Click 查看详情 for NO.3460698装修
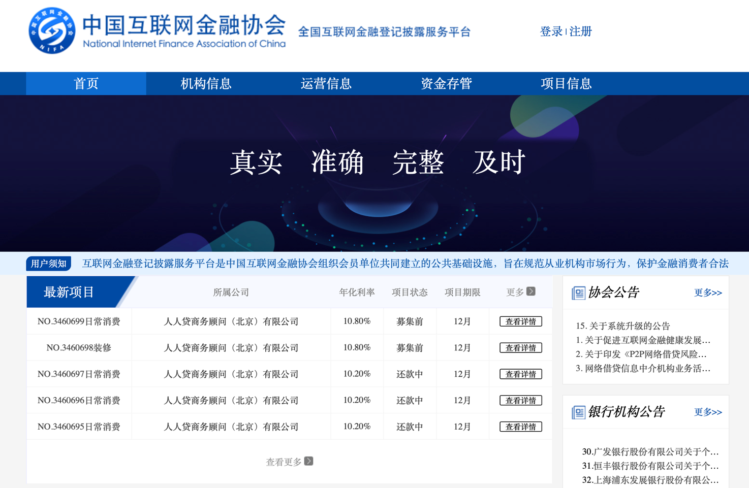 point(520,348)
